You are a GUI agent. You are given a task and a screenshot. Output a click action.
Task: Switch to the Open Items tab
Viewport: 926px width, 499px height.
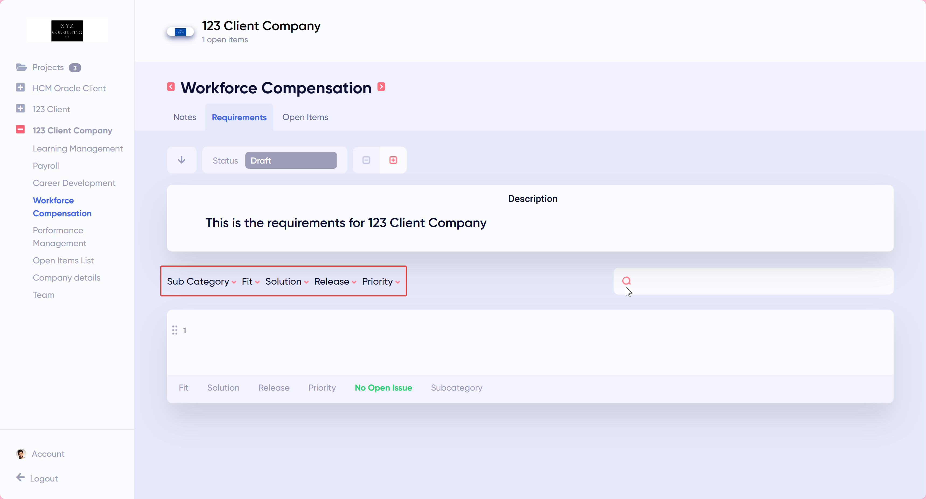tap(305, 117)
